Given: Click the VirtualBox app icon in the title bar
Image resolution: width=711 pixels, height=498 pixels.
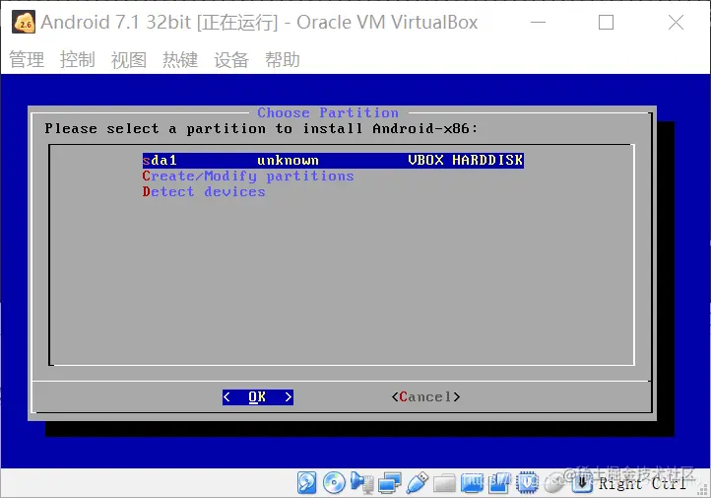Looking at the screenshot, I should pyautogui.click(x=24, y=23).
